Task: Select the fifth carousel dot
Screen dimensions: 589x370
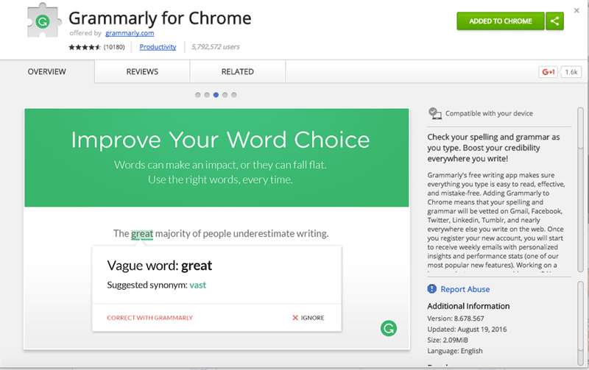Action: 234,95
